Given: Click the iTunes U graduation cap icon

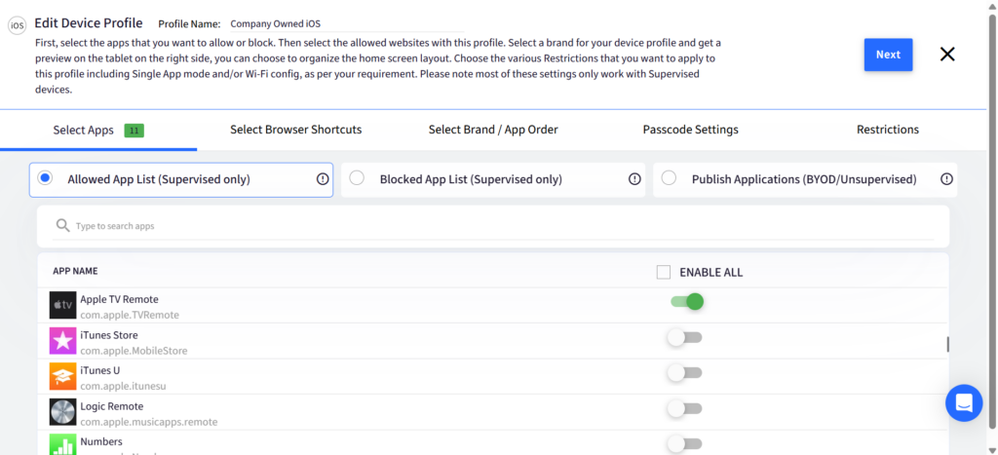Looking at the screenshot, I should [x=63, y=376].
